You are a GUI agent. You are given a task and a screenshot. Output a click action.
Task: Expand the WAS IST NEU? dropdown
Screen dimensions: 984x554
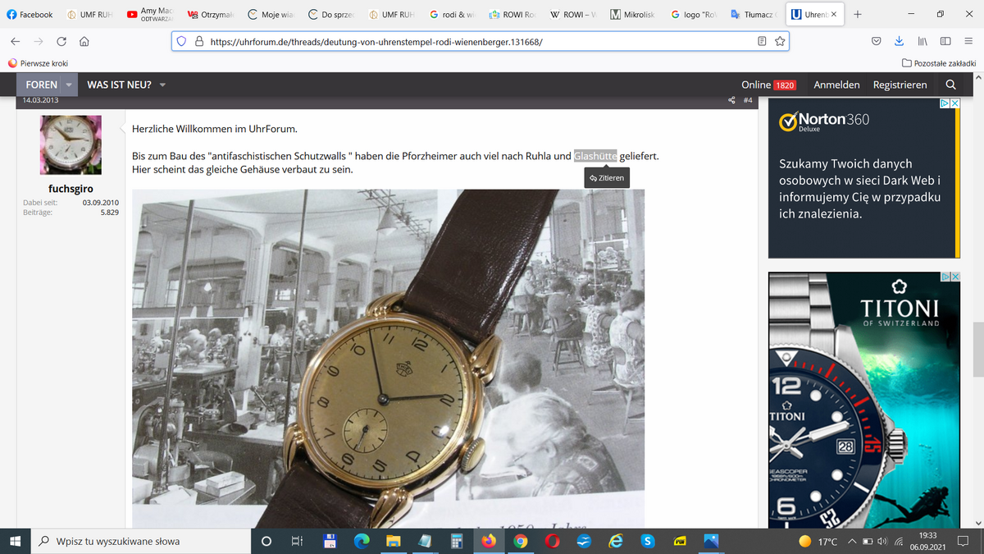tap(162, 85)
